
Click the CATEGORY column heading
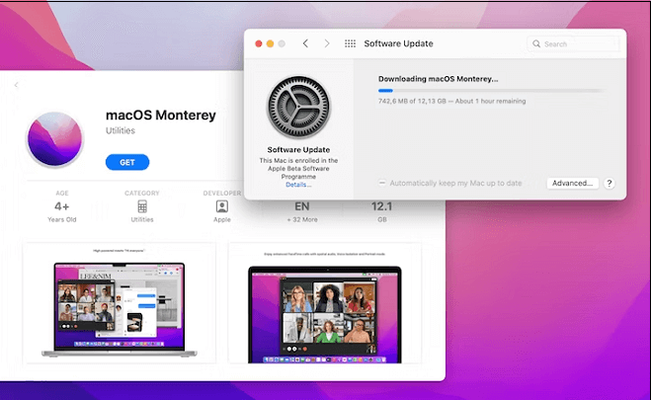tap(142, 193)
